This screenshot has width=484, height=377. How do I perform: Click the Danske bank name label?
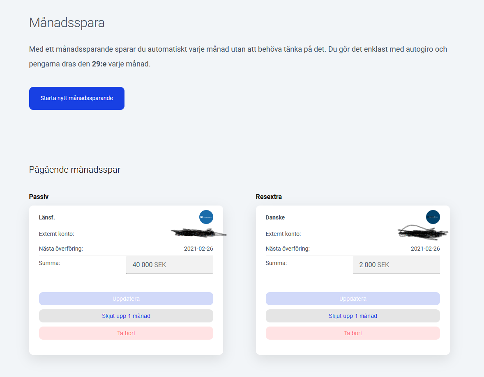tap(275, 217)
